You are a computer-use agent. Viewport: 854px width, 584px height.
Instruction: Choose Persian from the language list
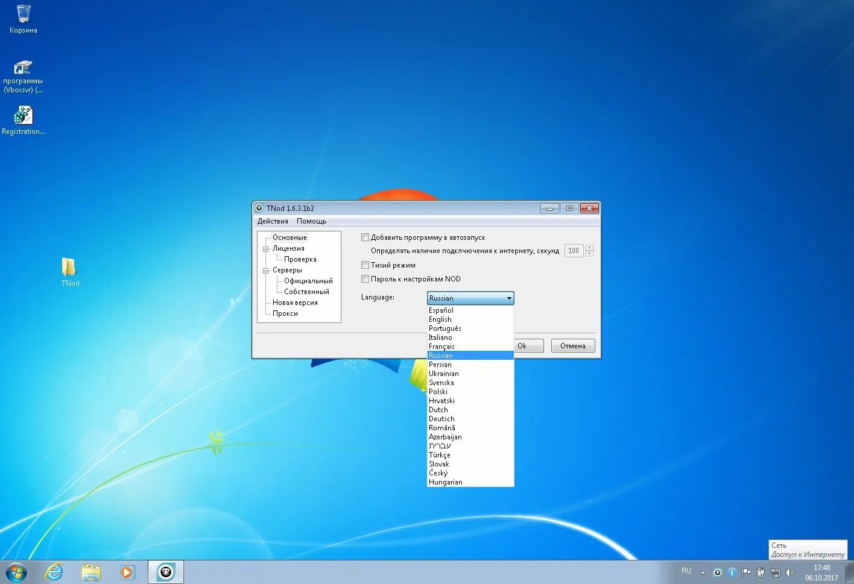pyautogui.click(x=470, y=365)
